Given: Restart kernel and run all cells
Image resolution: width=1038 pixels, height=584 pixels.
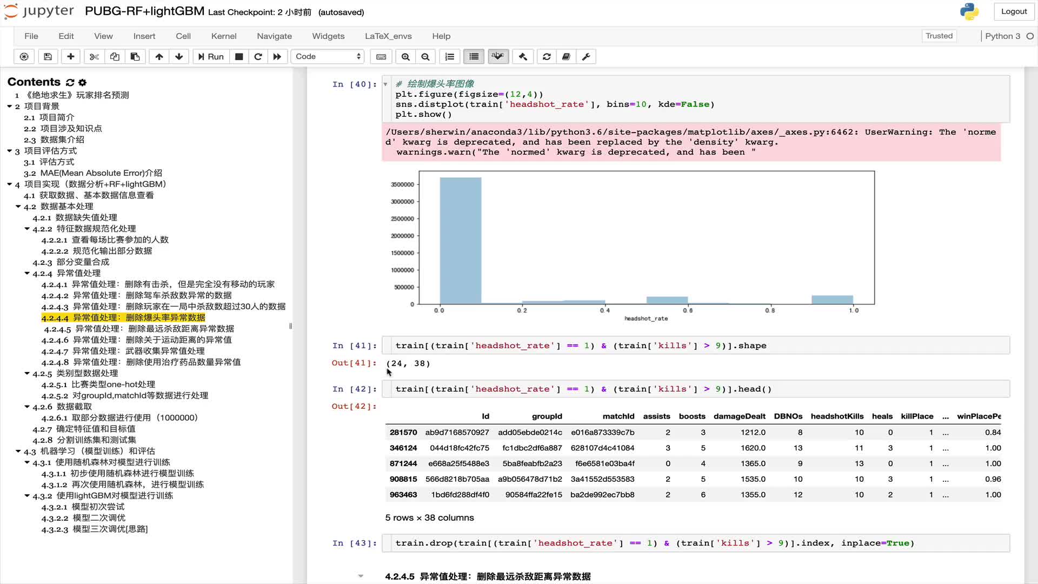Looking at the screenshot, I should pos(277,56).
